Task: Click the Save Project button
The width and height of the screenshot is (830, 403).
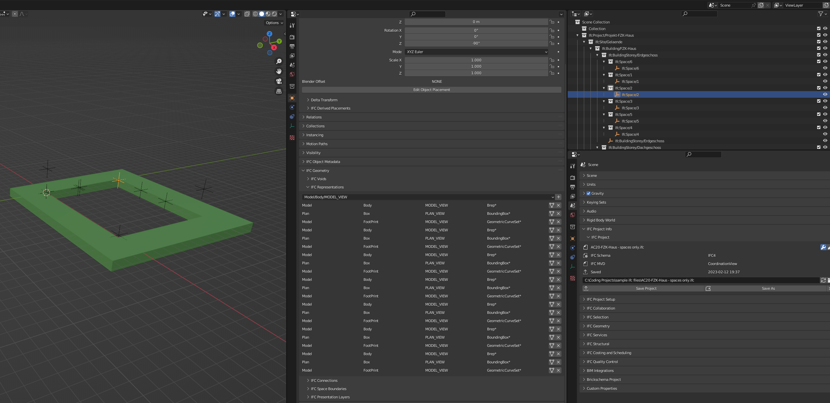Action: [x=646, y=288]
